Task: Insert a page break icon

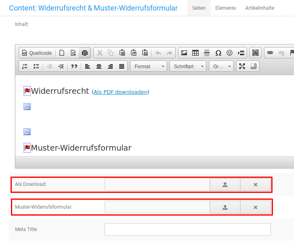Action: [x=241, y=53]
